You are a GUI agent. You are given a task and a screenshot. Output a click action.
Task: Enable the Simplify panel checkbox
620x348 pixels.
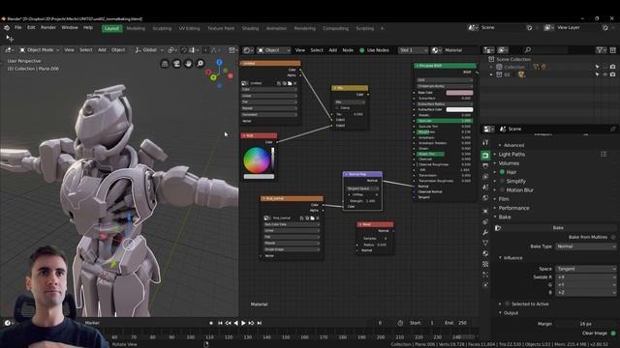click(502, 181)
